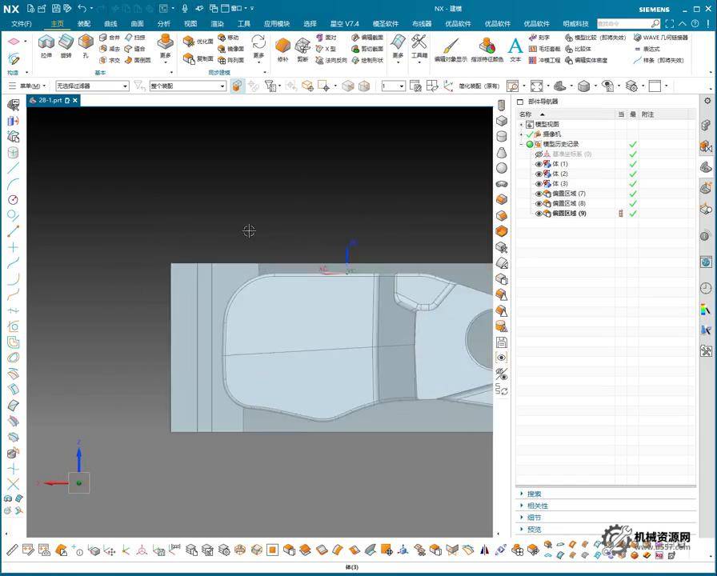Hide 体 (1) using its eye icon
This screenshot has width=717, height=576.
[x=539, y=164]
